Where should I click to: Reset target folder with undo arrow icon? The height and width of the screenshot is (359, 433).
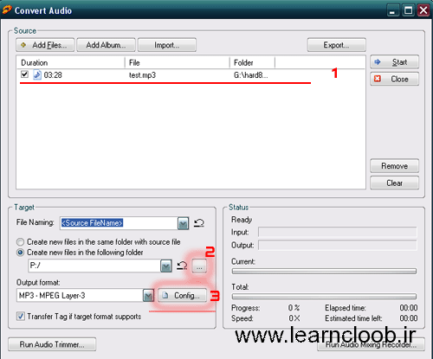point(182,266)
